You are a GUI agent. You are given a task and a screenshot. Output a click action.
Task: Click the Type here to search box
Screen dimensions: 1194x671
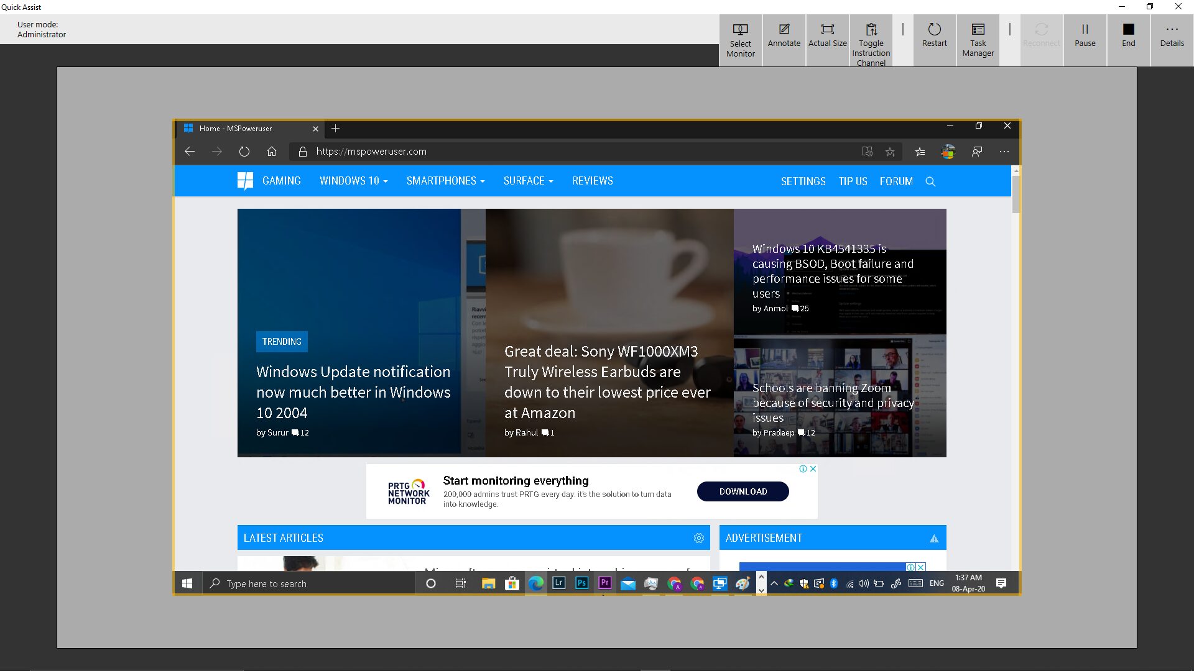pos(309,583)
